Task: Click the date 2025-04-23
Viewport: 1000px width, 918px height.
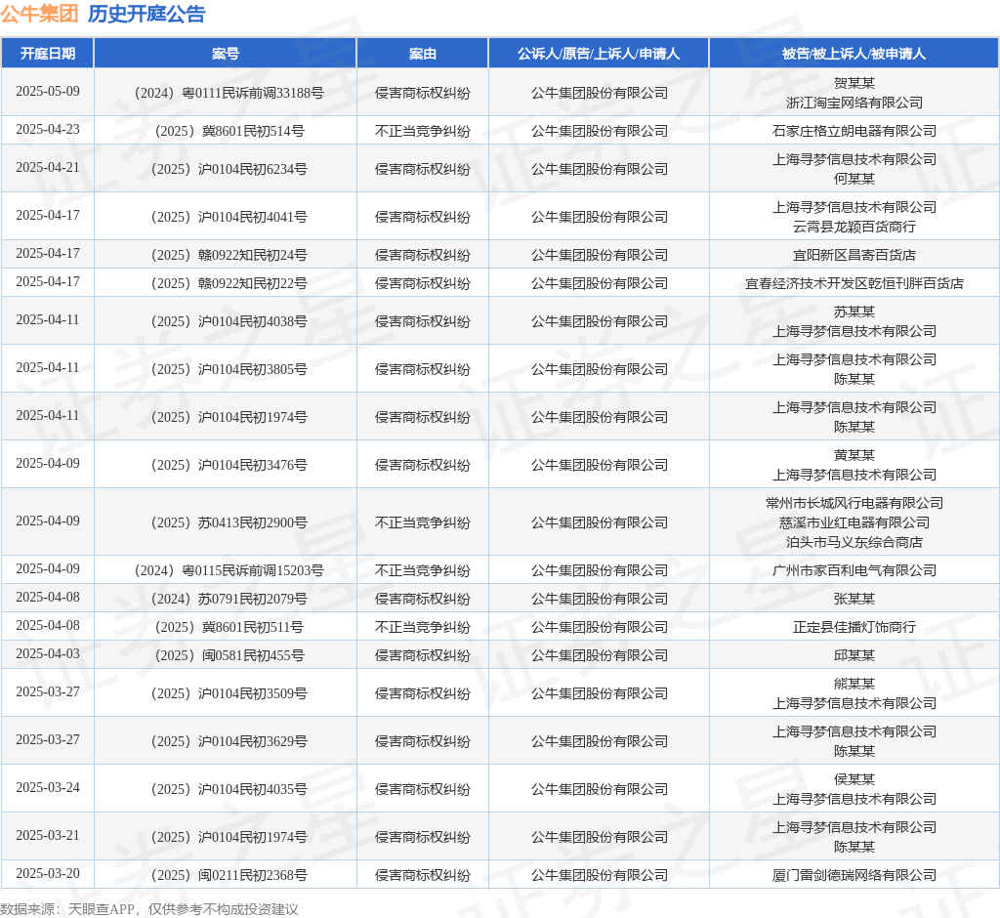Action: pos(48,130)
